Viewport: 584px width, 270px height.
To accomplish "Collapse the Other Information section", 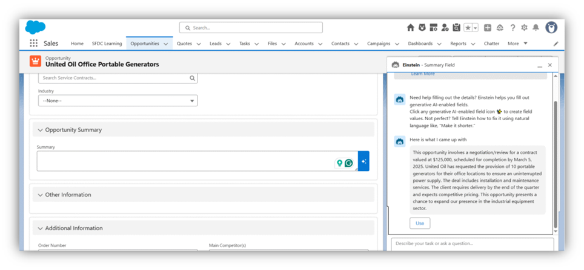I will tap(40, 194).
